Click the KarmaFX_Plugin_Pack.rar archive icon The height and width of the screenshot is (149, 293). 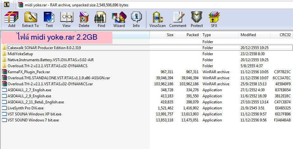click(4, 72)
